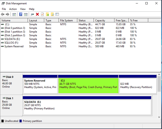The image size is (162, 129).
Task: Select the 822 MB Recovery Partition block
Action: [138, 84]
